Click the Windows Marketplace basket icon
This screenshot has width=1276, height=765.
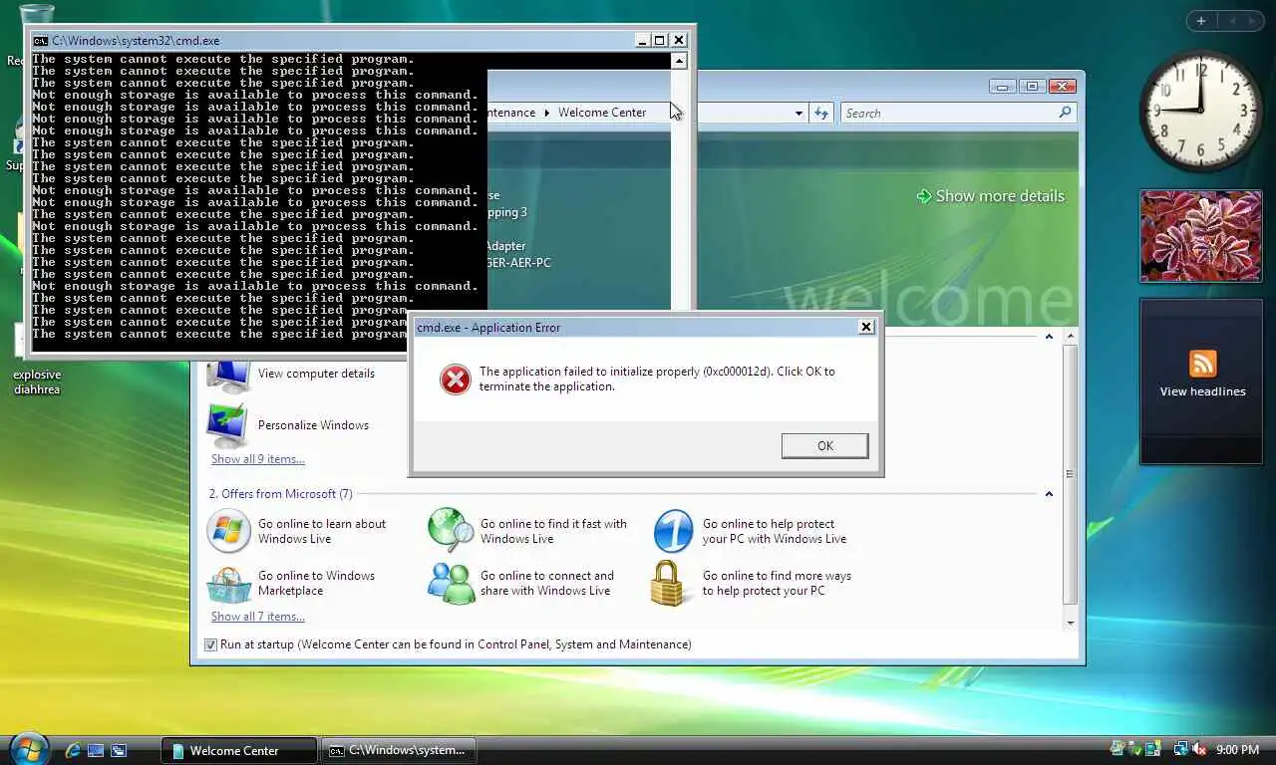228,583
